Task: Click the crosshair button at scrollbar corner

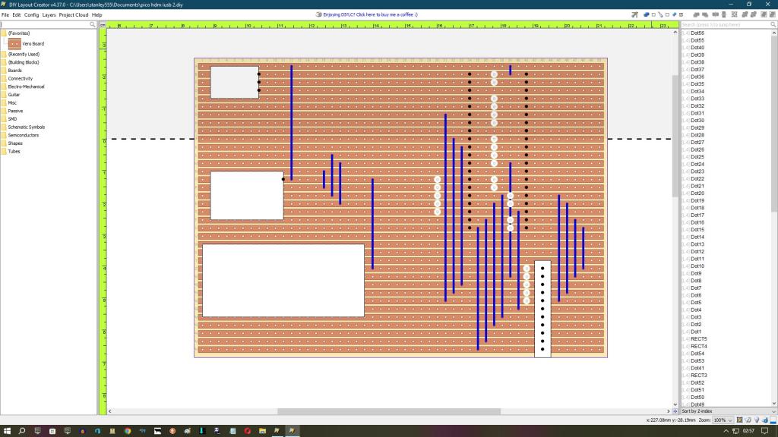Action: 675,411
